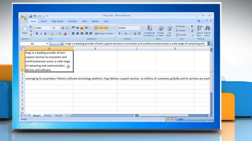This screenshot has width=252, height=141.
Task: Click the Clear eraser icon
Action: (192, 35)
